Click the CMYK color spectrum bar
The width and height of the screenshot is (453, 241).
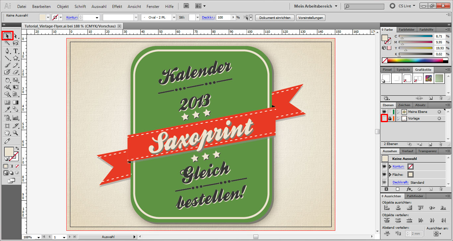415,61
